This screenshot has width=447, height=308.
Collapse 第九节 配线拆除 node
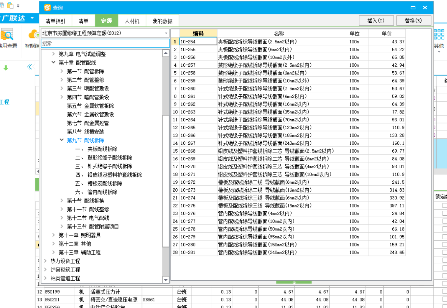coord(62,140)
